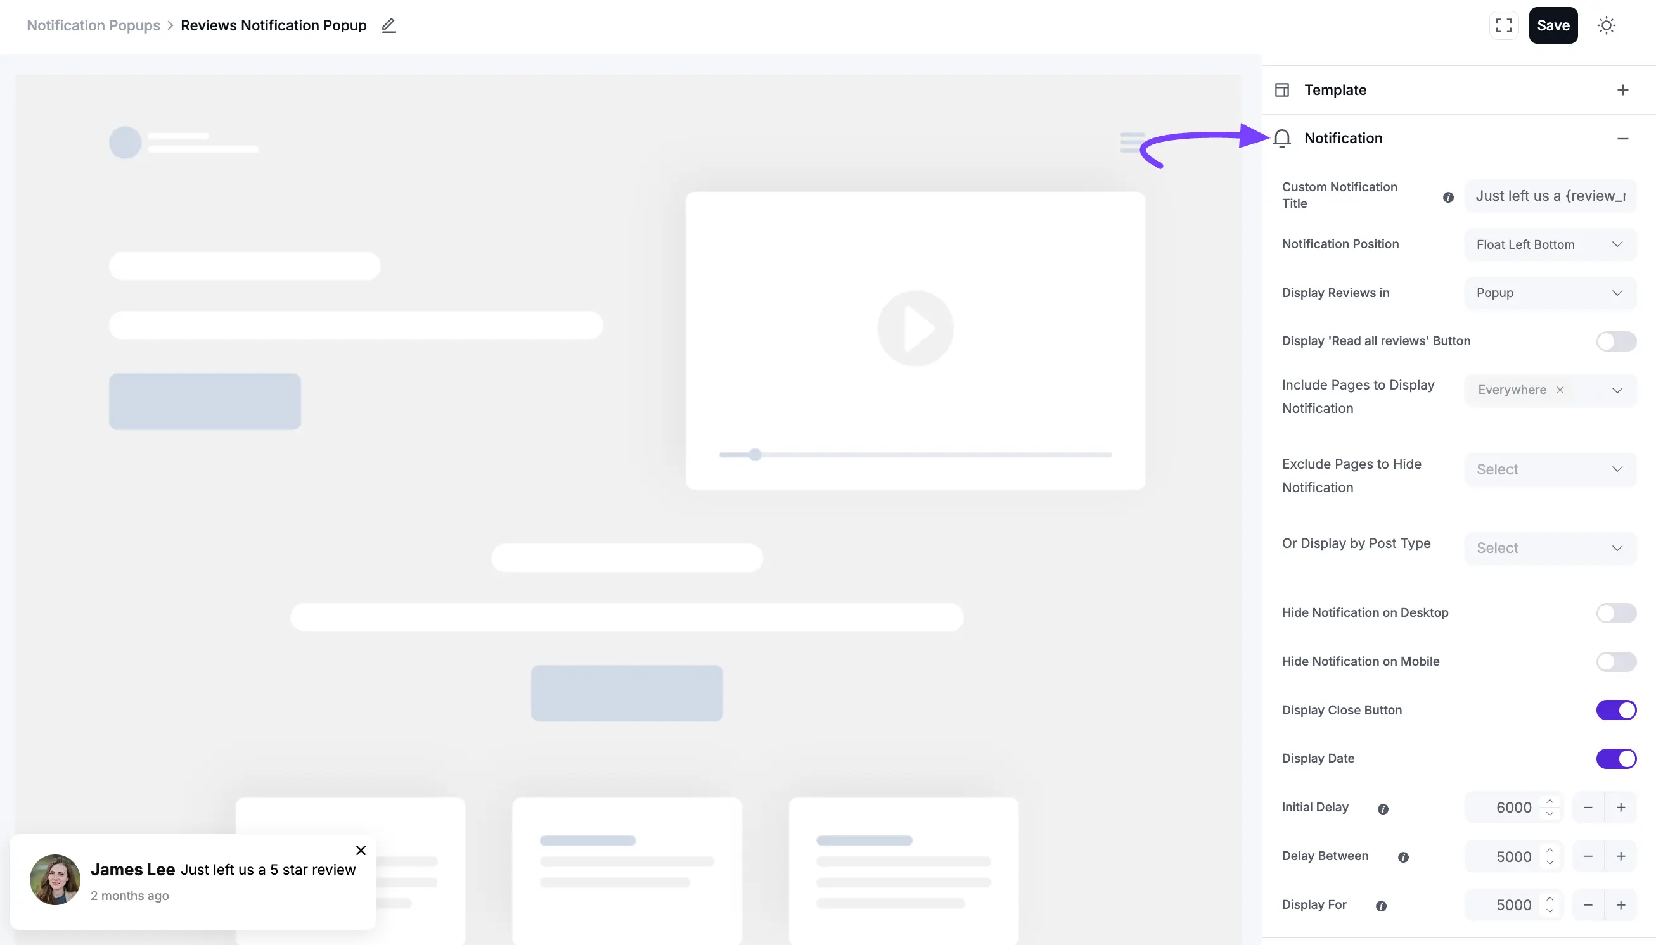Screen dimensions: 1656x945
Task: Disable the Display Close Button toggle
Action: 1617,710
